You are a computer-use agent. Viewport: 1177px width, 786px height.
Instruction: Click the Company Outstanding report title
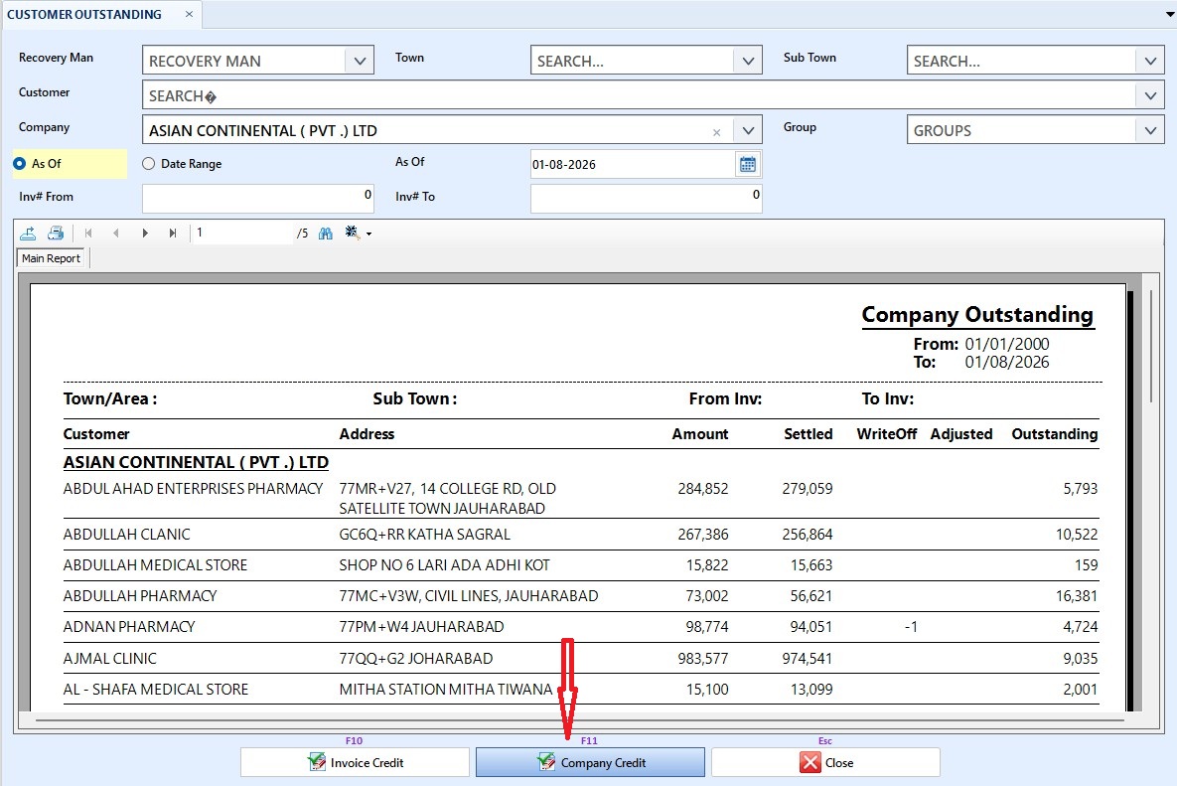tap(977, 315)
